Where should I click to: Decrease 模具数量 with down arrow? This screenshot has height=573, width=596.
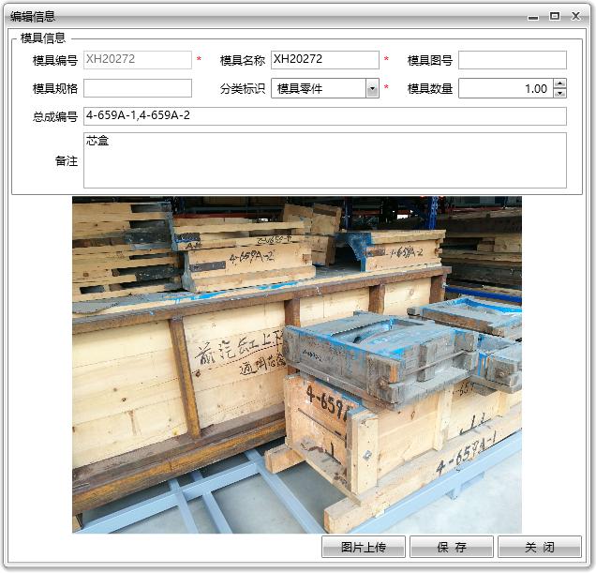559,94
